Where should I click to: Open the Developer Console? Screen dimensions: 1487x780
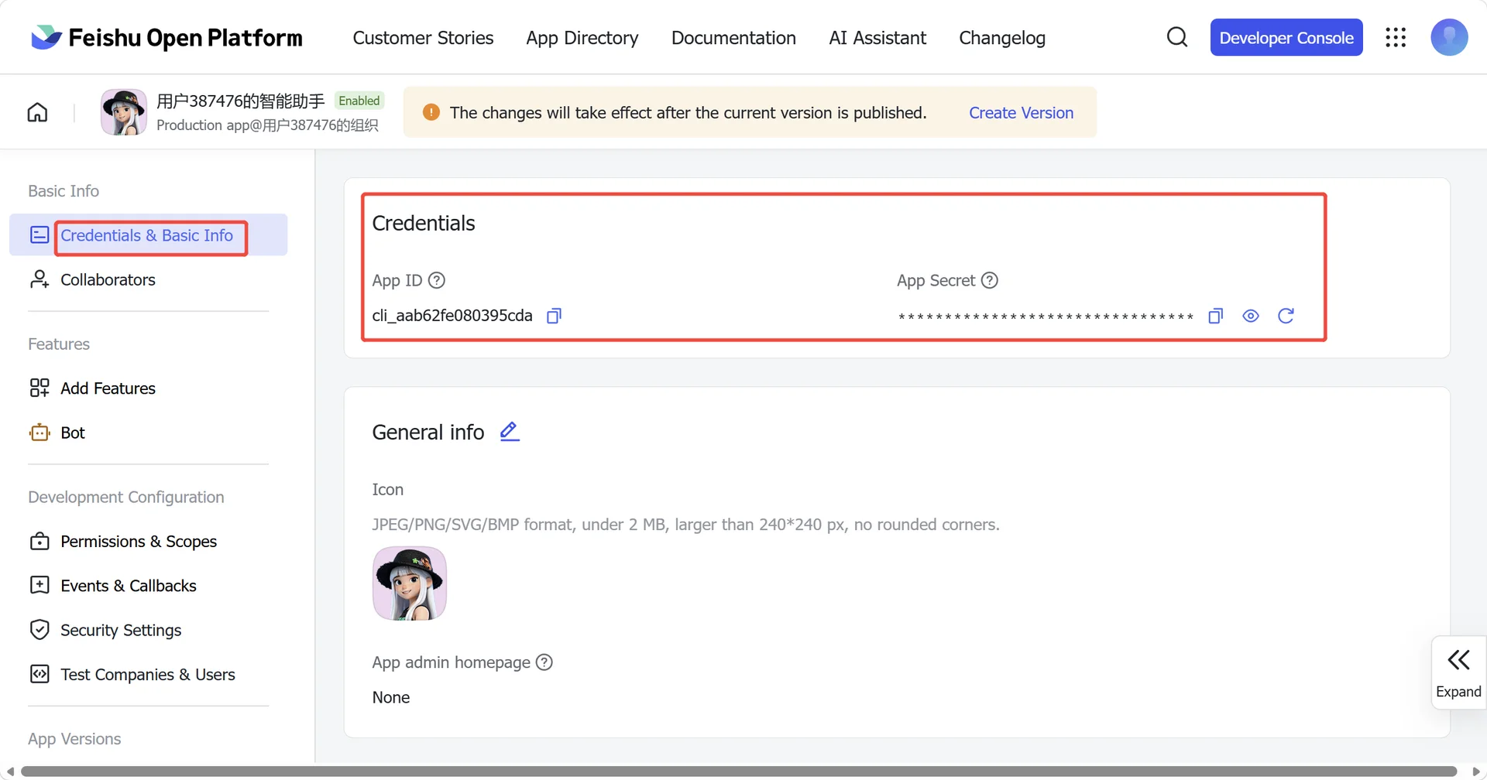(x=1286, y=37)
